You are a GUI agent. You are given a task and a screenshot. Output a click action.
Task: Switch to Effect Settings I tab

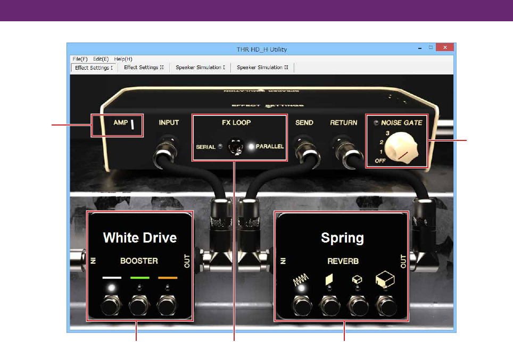coord(94,68)
